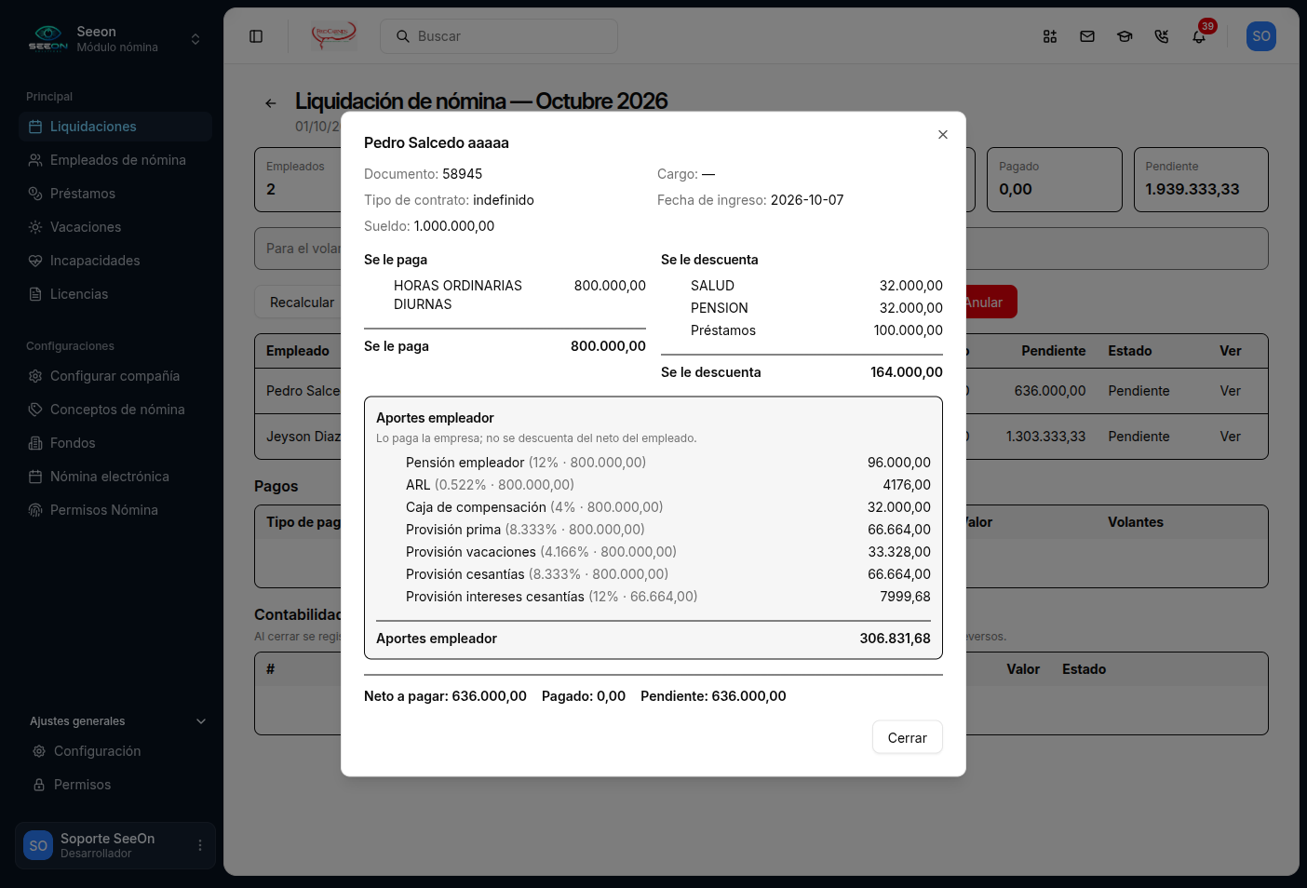
Task: View details link for Pendiente 1.303.333,33 row
Action: tap(1230, 437)
